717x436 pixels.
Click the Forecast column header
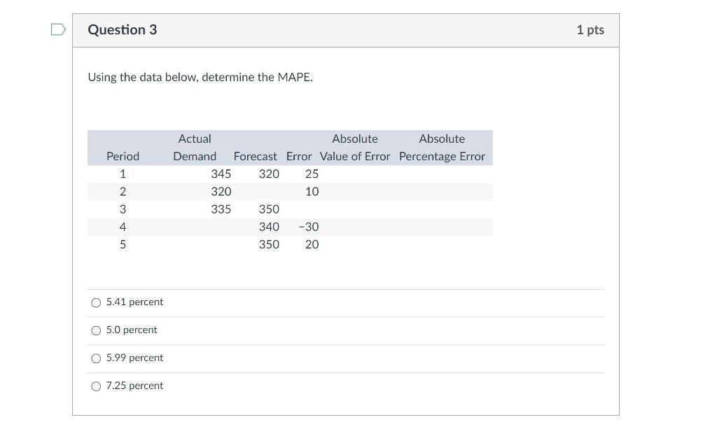point(255,156)
